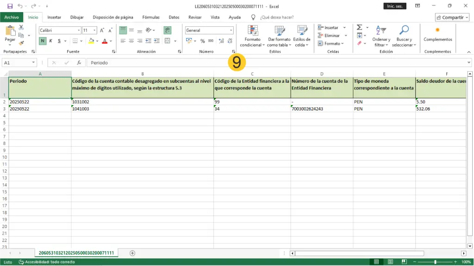474x266 pixels.
Task: Click the AutoSum sigma icon
Action: 359,28
